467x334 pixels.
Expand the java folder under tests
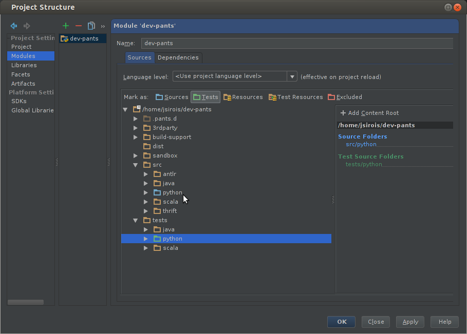pos(145,230)
